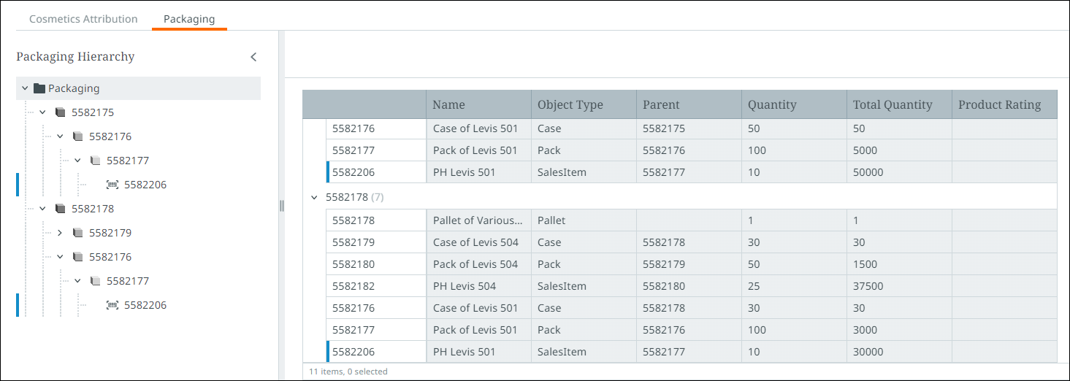
Task: Click pallet icon next to 5582178
Action: coord(60,209)
